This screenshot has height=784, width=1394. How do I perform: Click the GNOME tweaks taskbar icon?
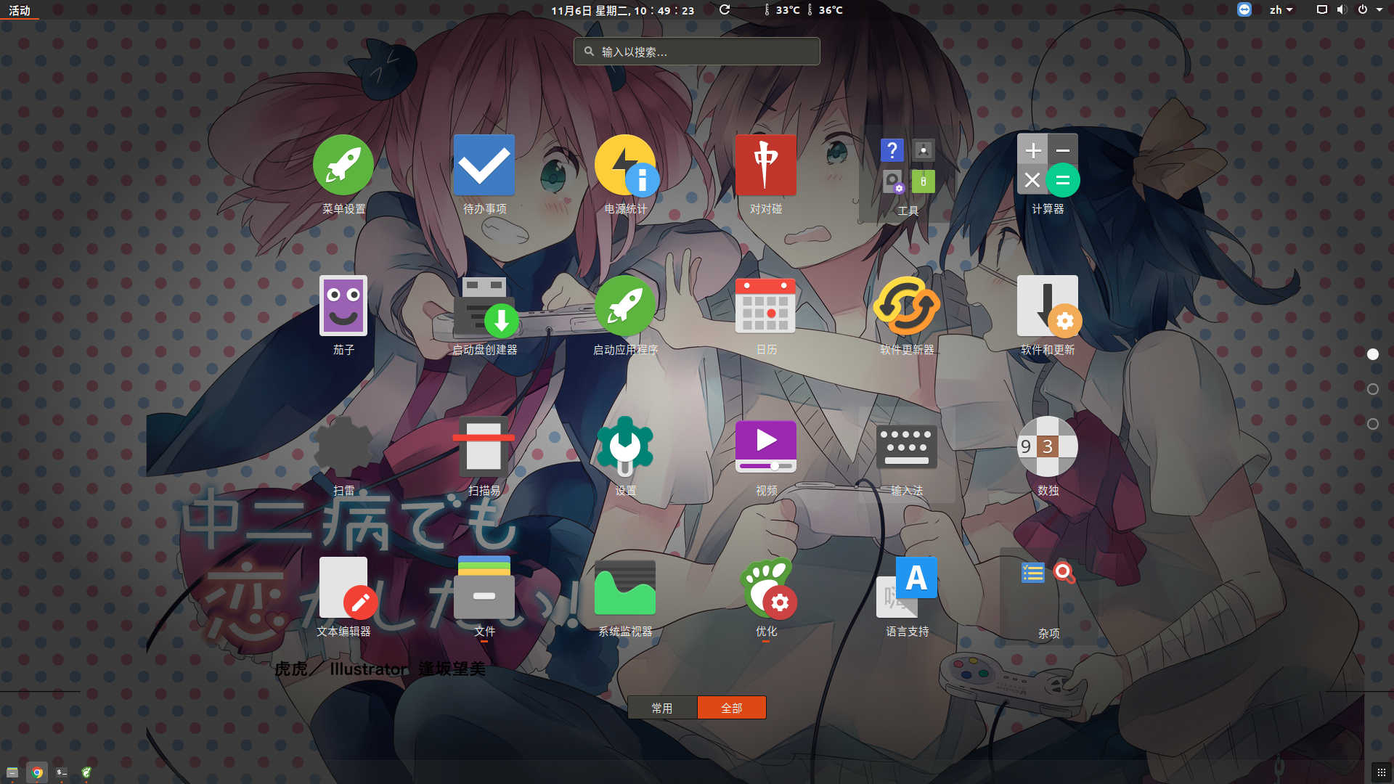pos(86,772)
